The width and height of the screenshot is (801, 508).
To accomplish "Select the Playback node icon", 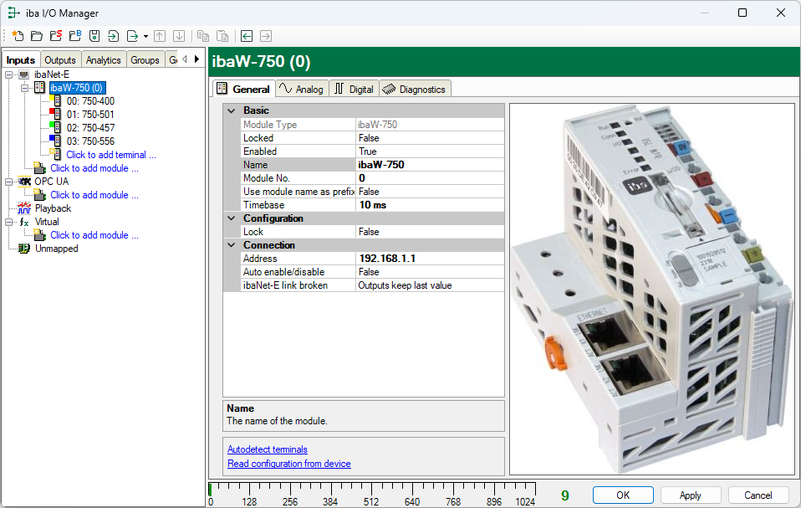I will click(24, 208).
